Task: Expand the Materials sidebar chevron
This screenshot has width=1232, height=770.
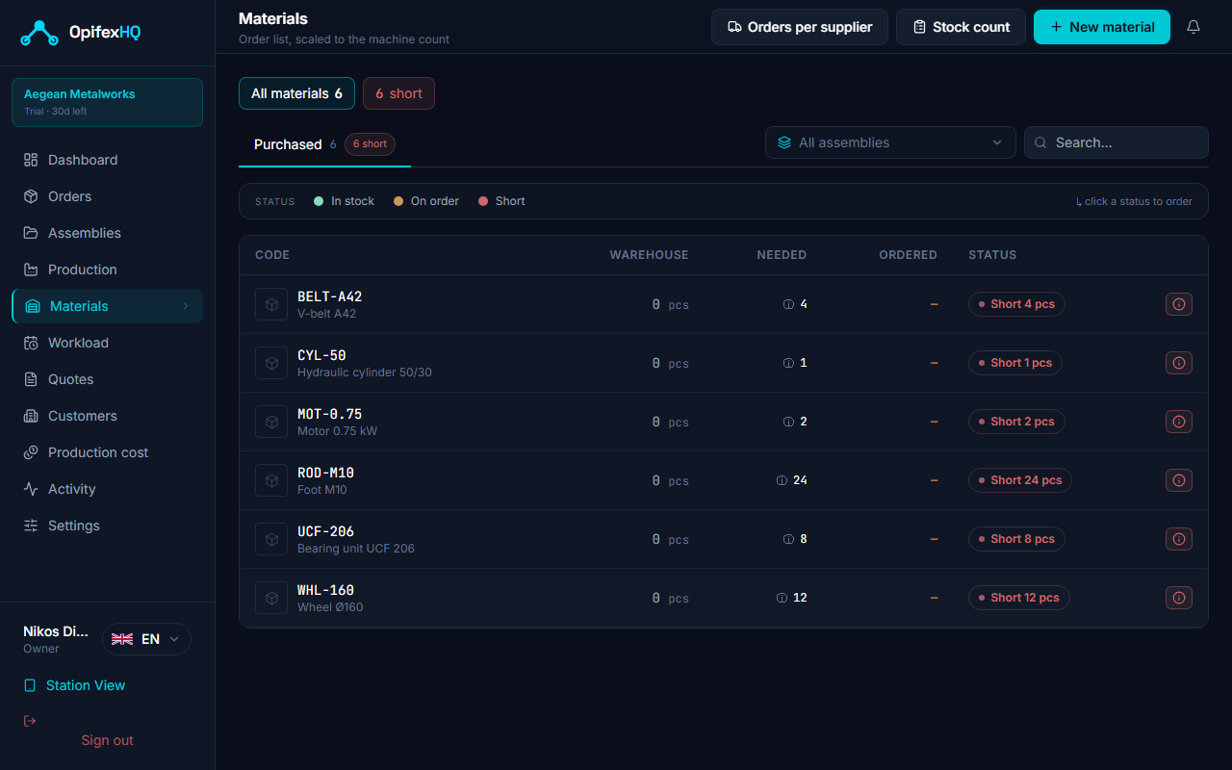Action: (186, 306)
